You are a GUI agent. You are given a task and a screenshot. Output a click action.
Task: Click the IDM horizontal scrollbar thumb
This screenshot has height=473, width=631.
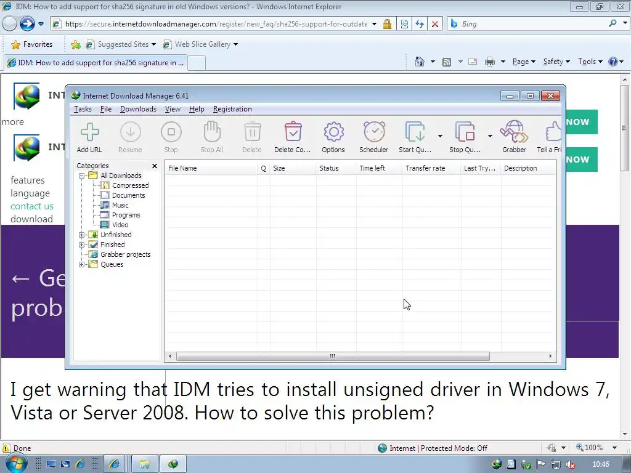(x=333, y=356)
